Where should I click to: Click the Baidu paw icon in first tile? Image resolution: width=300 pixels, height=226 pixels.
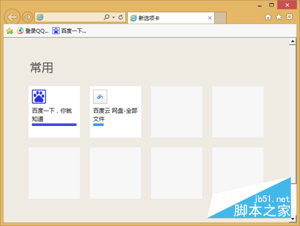[39, 97]
